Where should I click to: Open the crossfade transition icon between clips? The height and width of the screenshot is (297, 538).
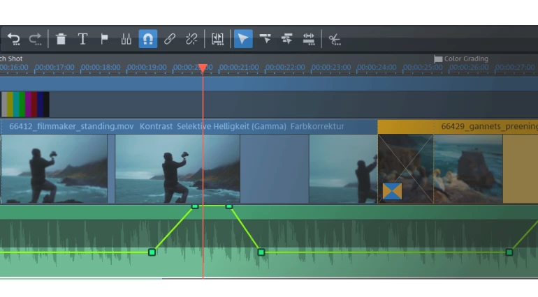coord(392,190)
